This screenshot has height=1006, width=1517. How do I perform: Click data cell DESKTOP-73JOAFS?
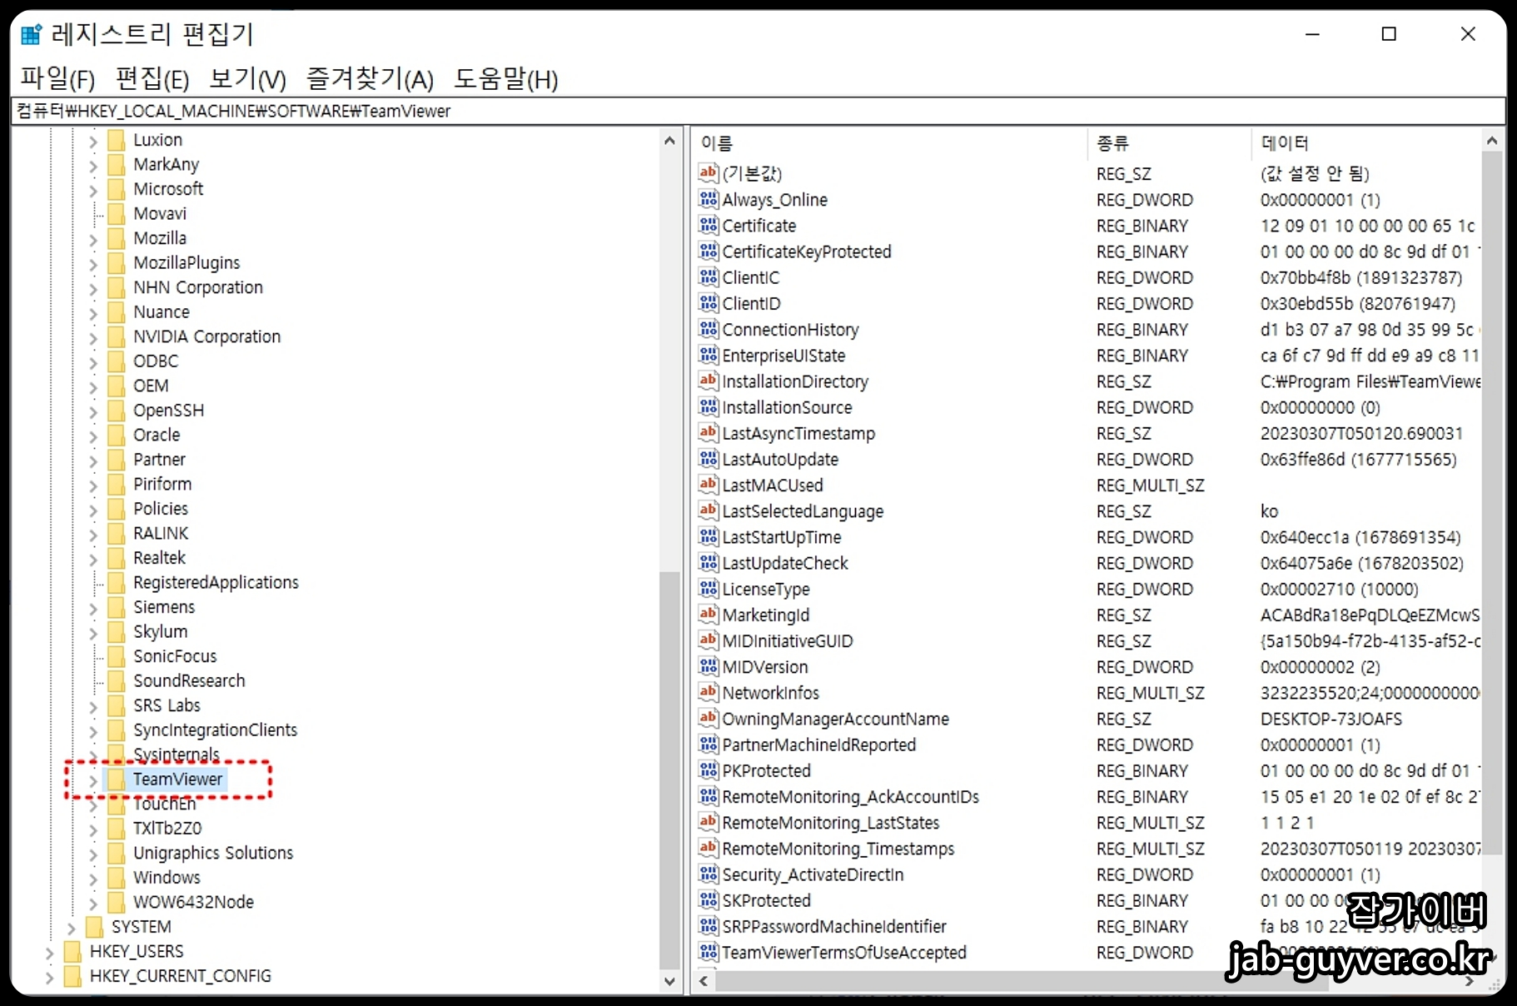1330,719
